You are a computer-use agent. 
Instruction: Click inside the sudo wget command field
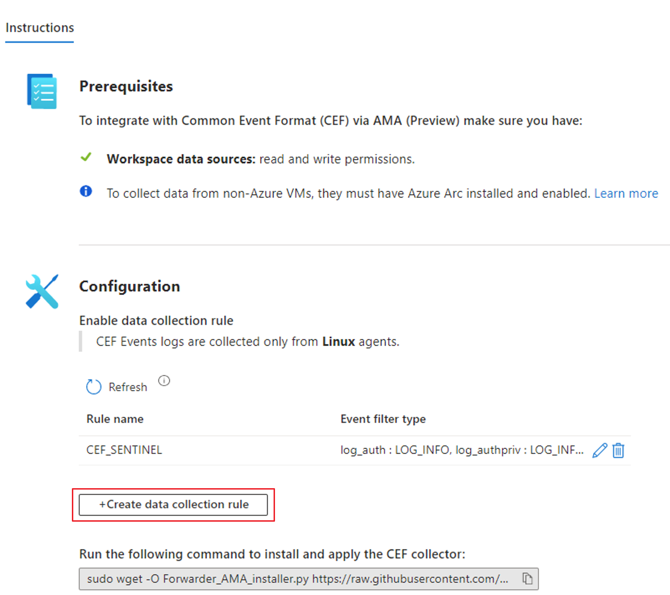coord(297,579)
